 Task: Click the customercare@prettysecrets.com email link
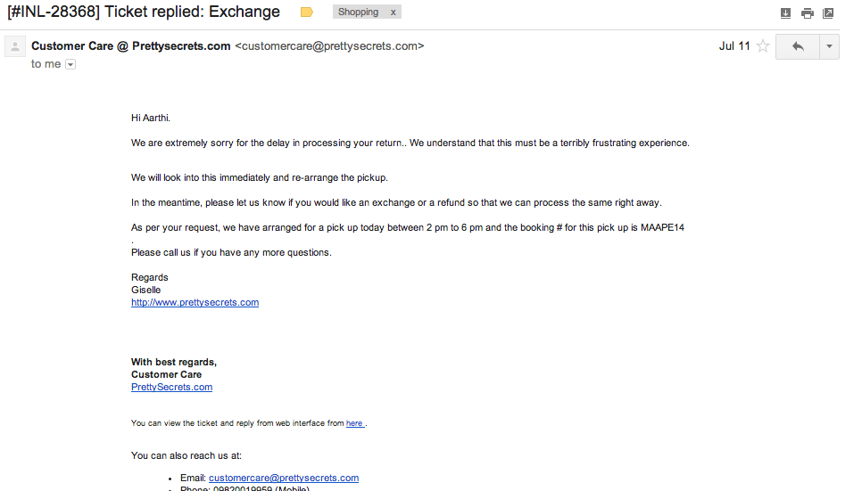284,478
